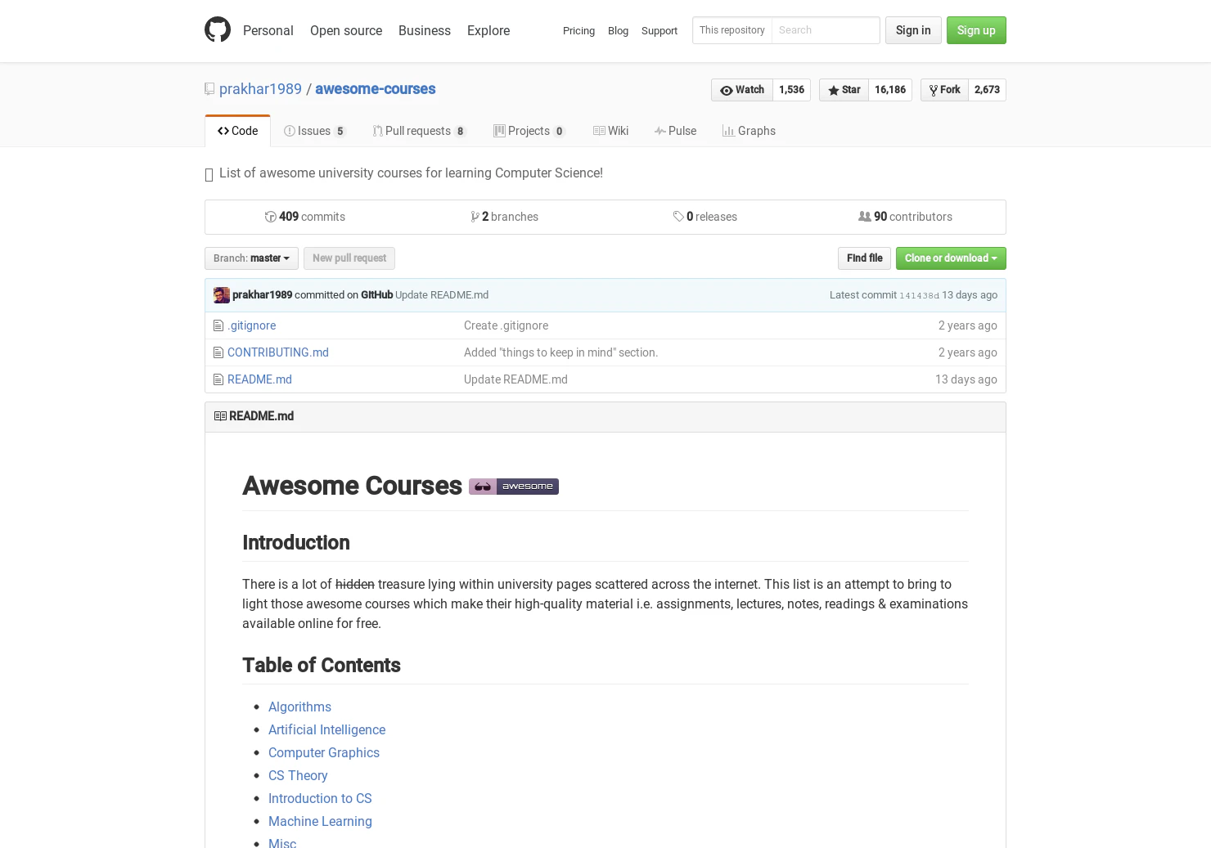The width and height of the screenshot is (1211, 848).
Task: Open the Pull requests tab
Action: pyautogui.click(x=419, y=131)
